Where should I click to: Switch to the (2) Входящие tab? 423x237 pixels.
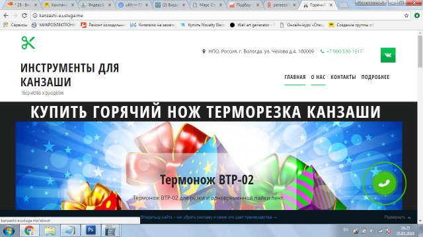tap(170, 5)
